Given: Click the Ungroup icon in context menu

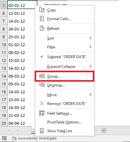Looking at the screenshot, I should [42, 85].
